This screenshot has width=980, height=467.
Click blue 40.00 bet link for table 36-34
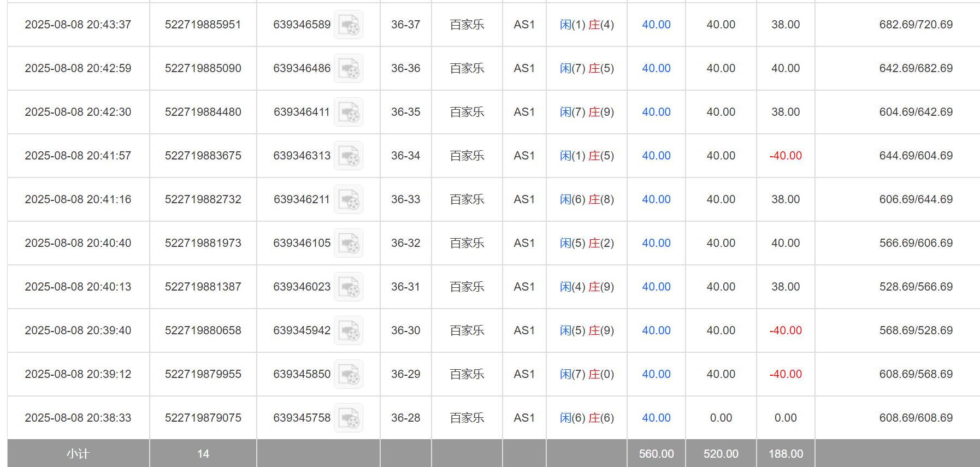656,156
